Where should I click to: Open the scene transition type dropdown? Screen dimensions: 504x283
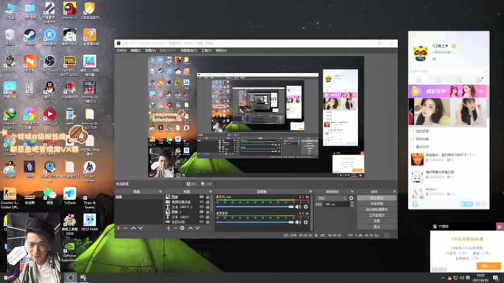point(332,198)
